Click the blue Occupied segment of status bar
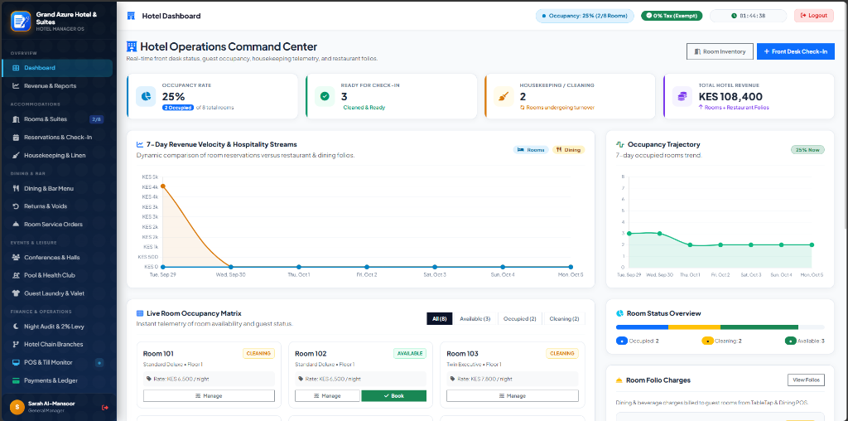The width and height of the screenshot is (848, 421). [642, 327]
